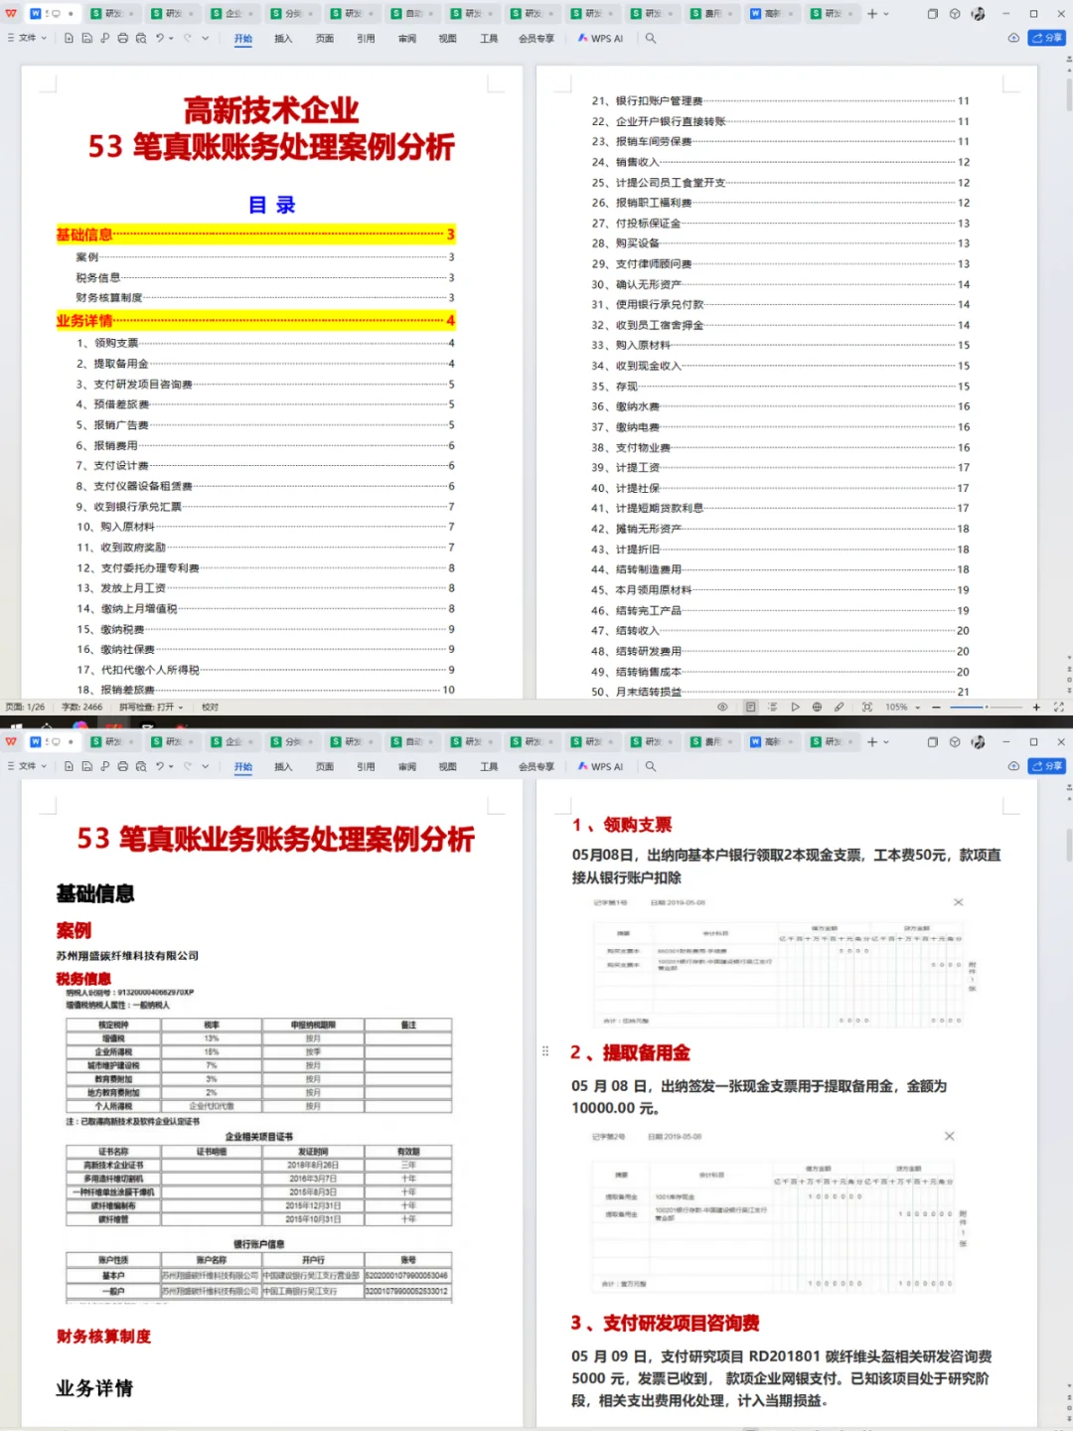Click the Search magnifier icon
This screenshot has height=1431, width=1073.
click(x=649, y=40)
